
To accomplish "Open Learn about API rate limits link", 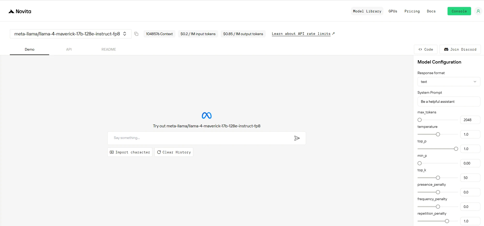I will (x=303, y=34).
